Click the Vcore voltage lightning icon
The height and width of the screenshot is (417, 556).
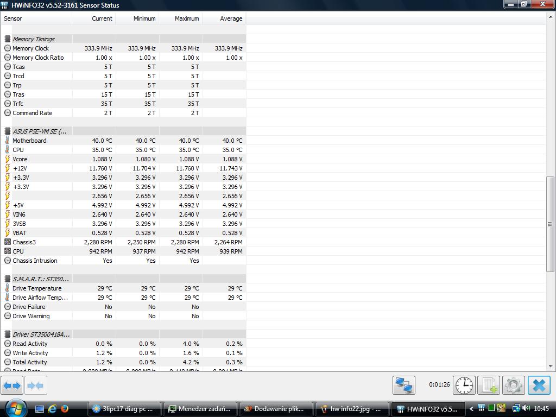click(x=8, y=159)
